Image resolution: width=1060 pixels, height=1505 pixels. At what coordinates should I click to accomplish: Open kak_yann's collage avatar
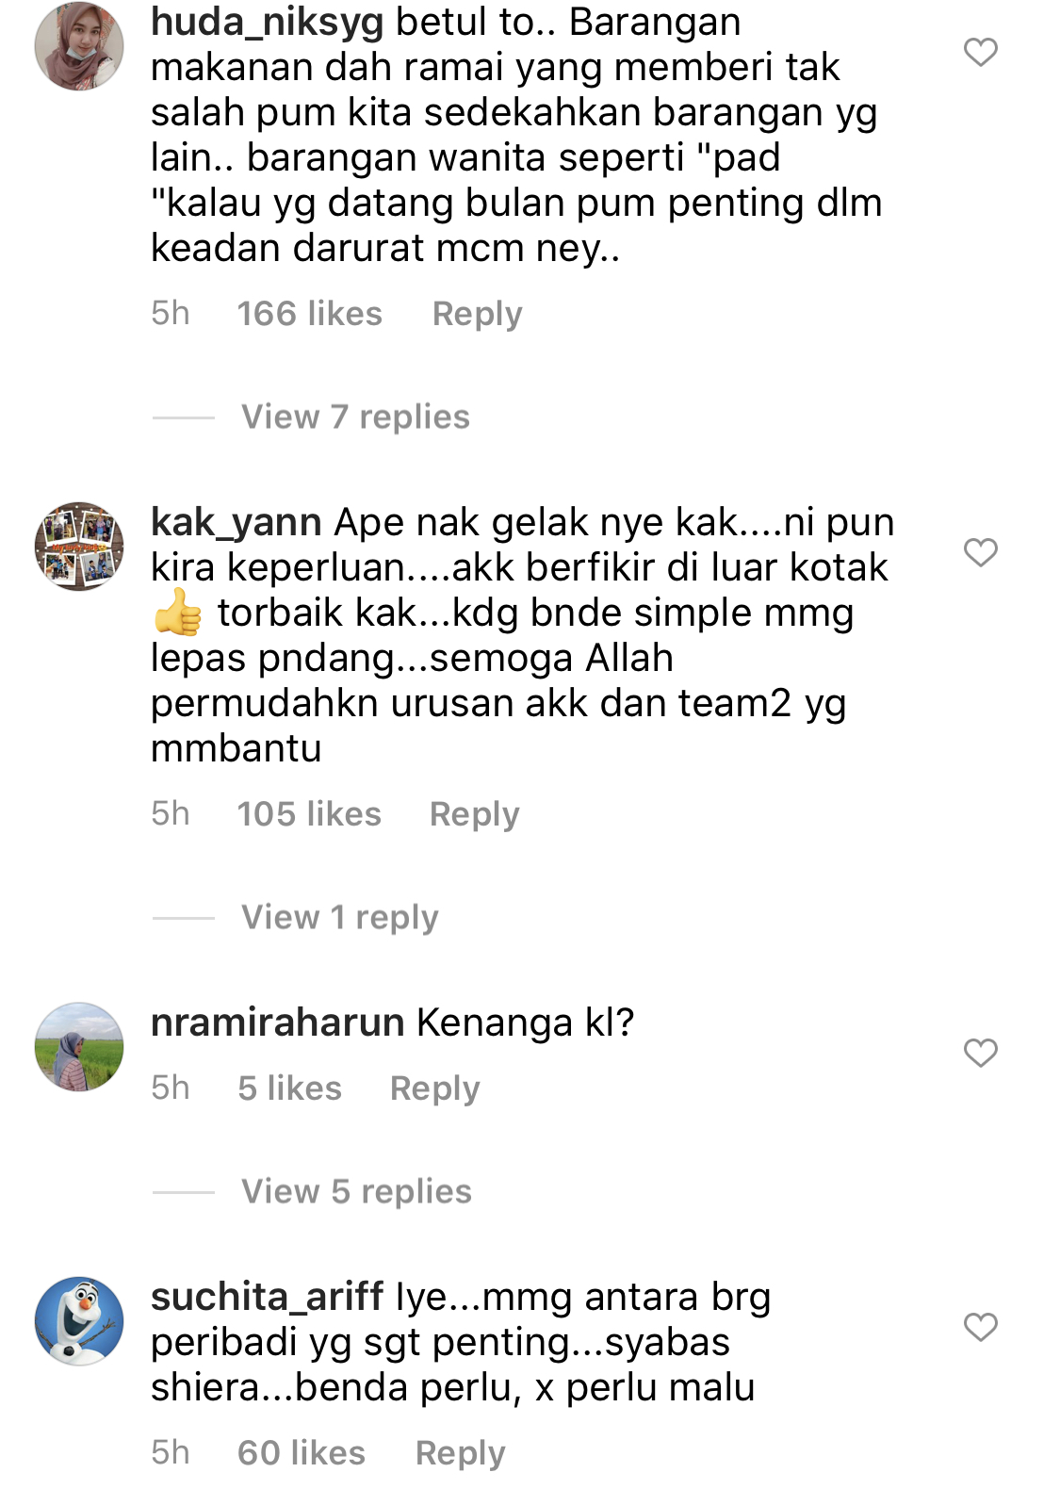pos(79,547)
